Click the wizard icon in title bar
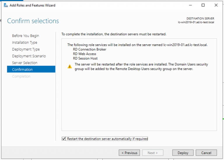The image size is (224, 160). click(x=6, y=5)
